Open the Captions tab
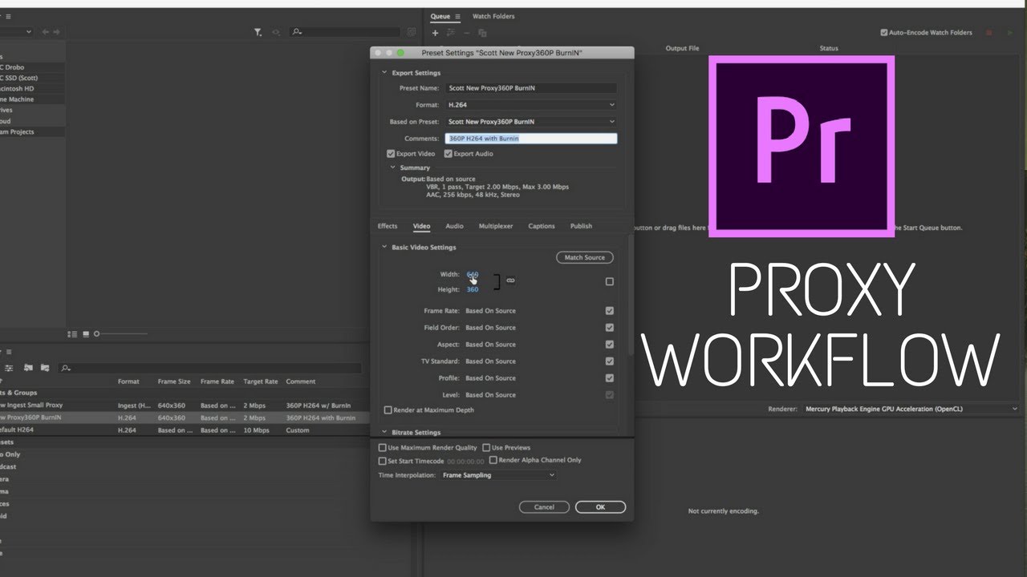Screen dimensions: 1027x577 (542, 226)
